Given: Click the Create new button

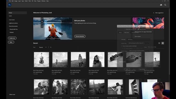Looking at the screenshot, I should tap(12, 38).
